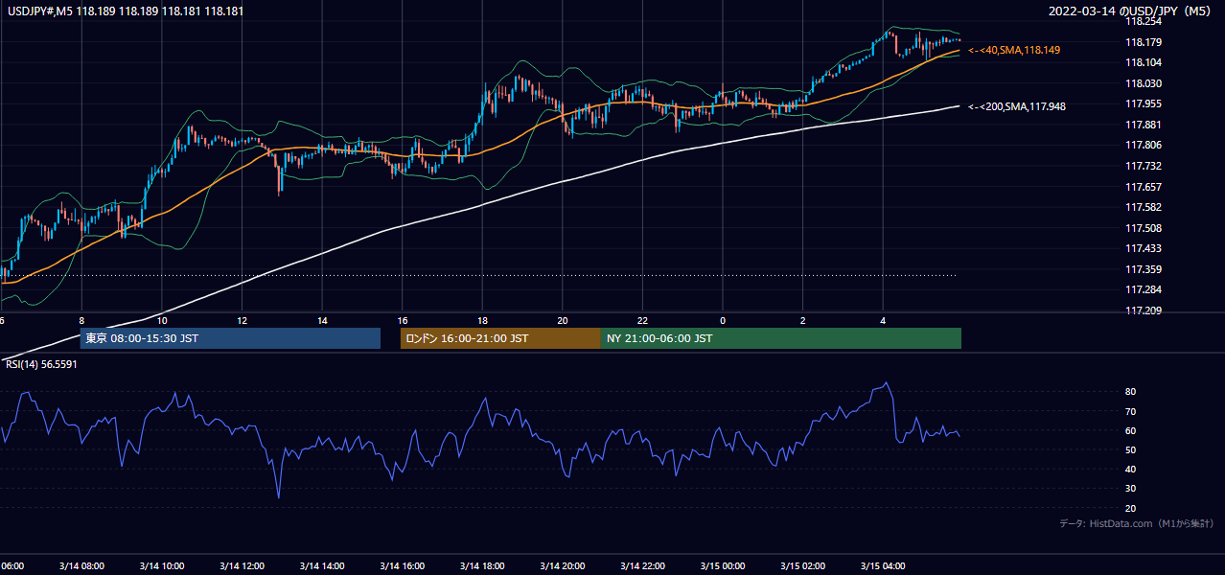The image size is (1225, 575).
Task: Click the 3/14 14:00 time axis label
Action: 322,566
